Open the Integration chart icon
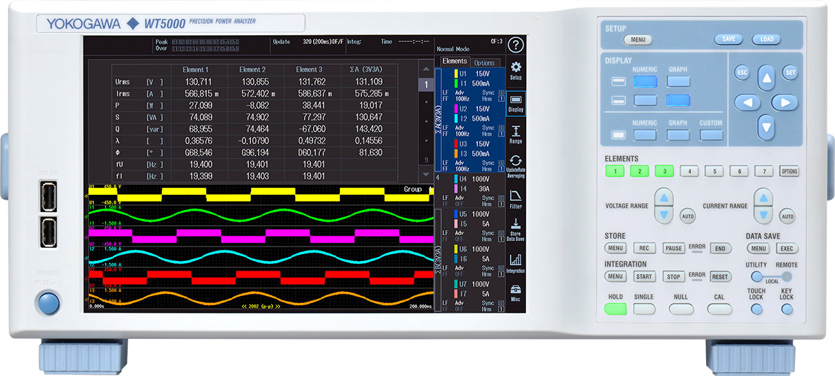The width and height of the screenshot is (835, 376). click(x=515, y=263)
